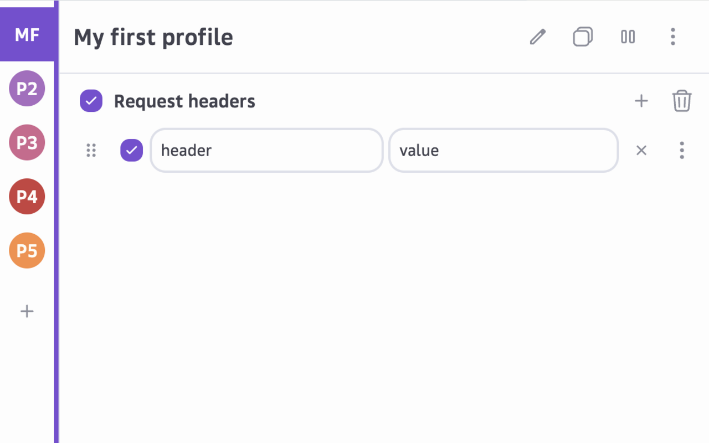
Task: Select the red P4 profile circle
Action: tap(27, 197)
